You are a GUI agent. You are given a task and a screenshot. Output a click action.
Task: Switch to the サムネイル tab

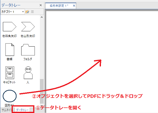7,110
